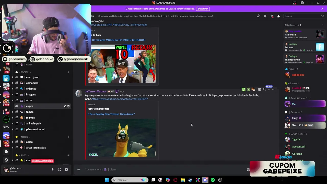Show pinned messages
The width and height of the screenshot is (327, 184).
272,16
